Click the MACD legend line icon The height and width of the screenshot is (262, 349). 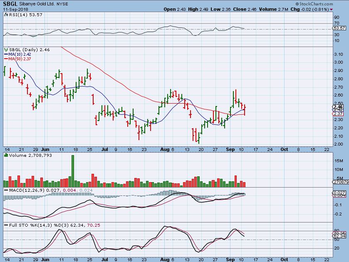5,190
